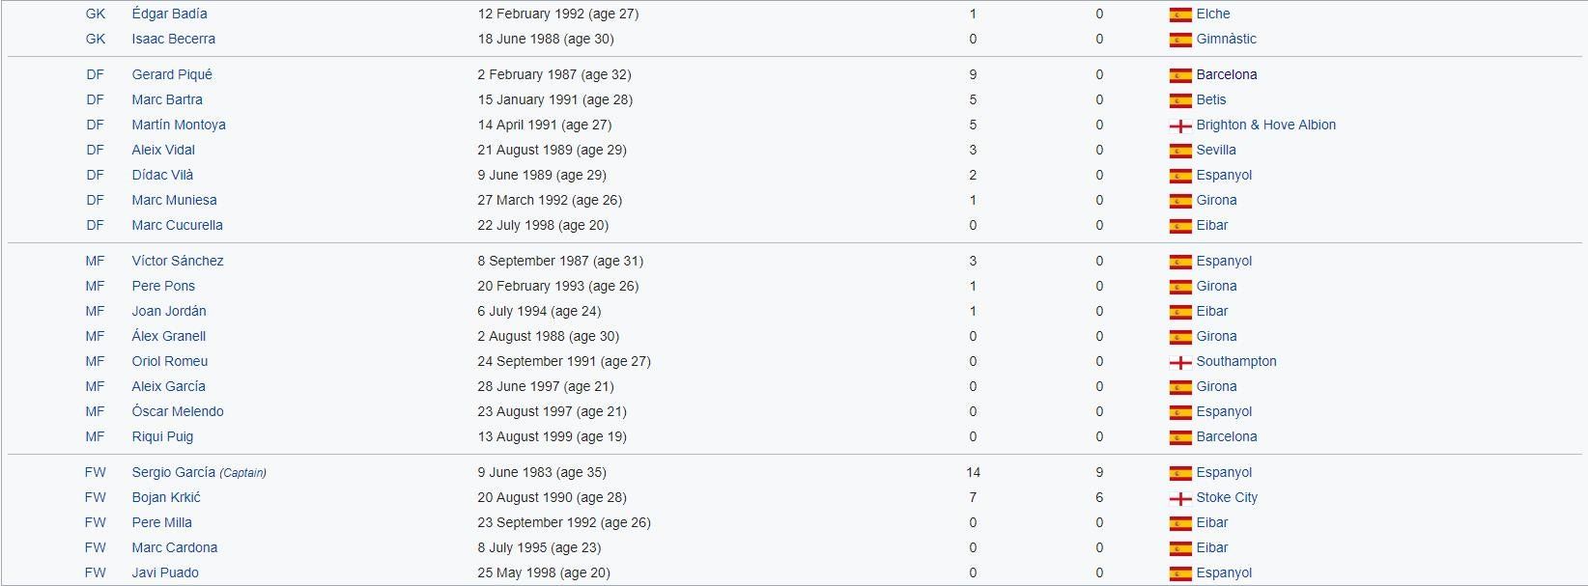Click the Spain flag next to Gimnàstic
The image size is (1588, 586).
tap(1179, 40)
